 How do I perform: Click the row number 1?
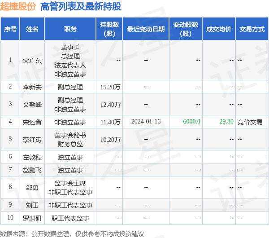10,60
